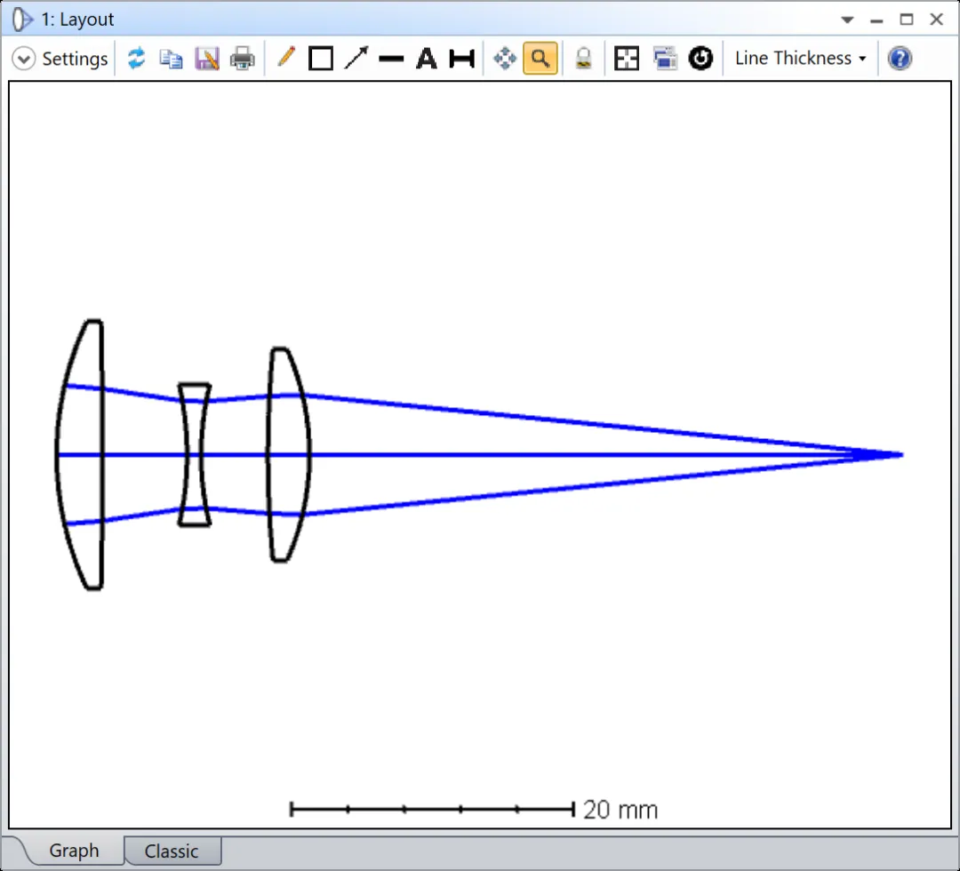Activate the H-shaped dimension measure tool
The image size is (960, 871).
tap(461, 59)
